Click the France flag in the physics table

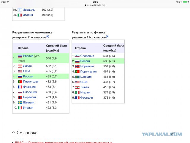coord(77,97)
